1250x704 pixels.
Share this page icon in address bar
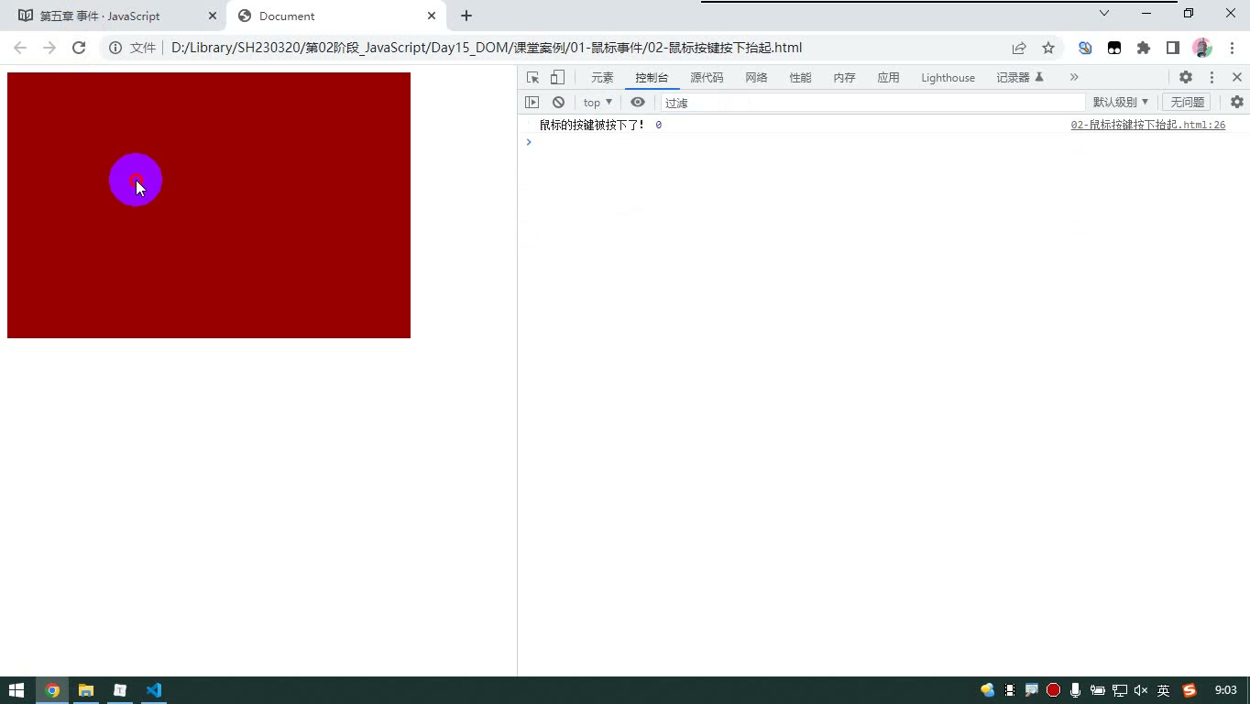[1019, 48]
